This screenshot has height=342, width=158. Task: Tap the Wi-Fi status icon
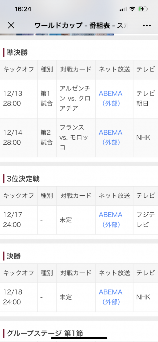coord(132,9)
